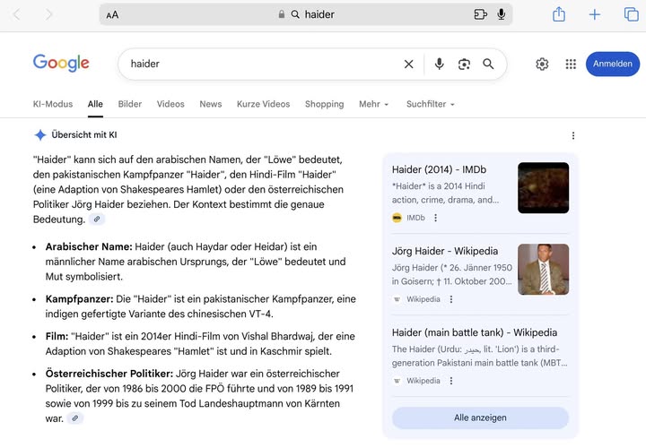646x448 pixels.
Task: Go forward with Safari's forward arrow
Action: coord(48,14)
